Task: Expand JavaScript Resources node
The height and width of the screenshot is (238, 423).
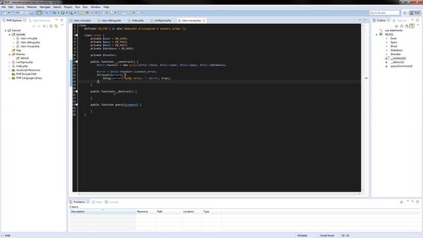Action: click(10, 70)
